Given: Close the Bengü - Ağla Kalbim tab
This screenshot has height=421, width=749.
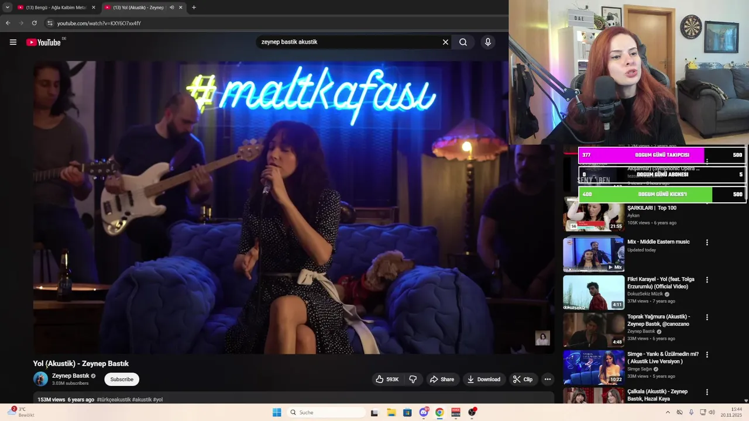Looking at the screenshot, I should pos(94,8).
